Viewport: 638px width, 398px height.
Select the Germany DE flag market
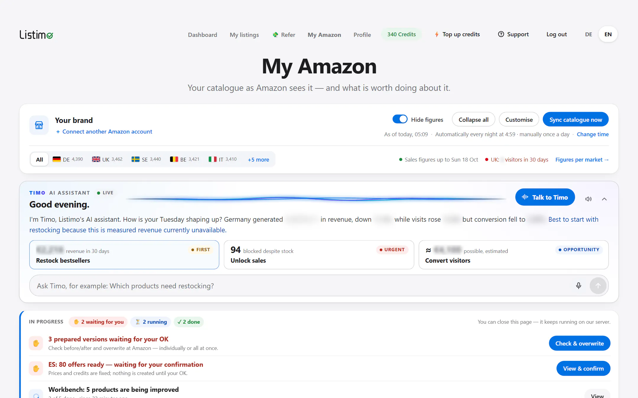click(68, 159)
